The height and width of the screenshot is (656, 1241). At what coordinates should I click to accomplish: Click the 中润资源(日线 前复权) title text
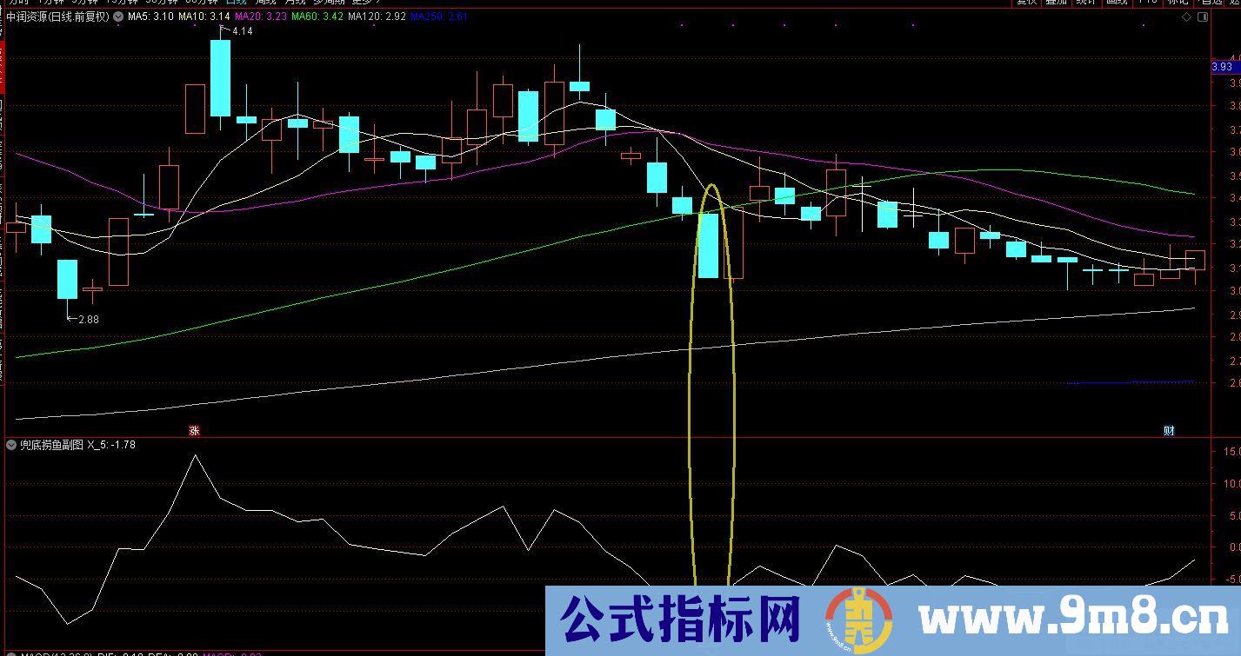58,17
